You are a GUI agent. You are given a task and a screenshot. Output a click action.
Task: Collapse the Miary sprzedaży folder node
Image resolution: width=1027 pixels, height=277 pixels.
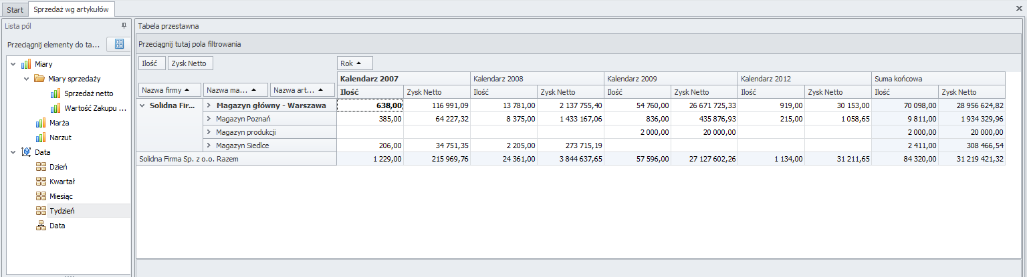[27, 79]
